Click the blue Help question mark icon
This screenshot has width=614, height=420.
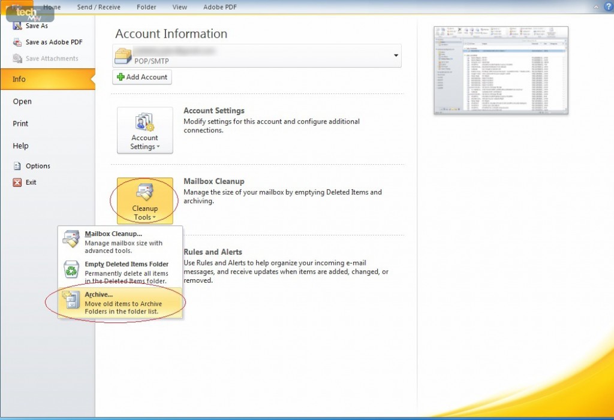609,7
